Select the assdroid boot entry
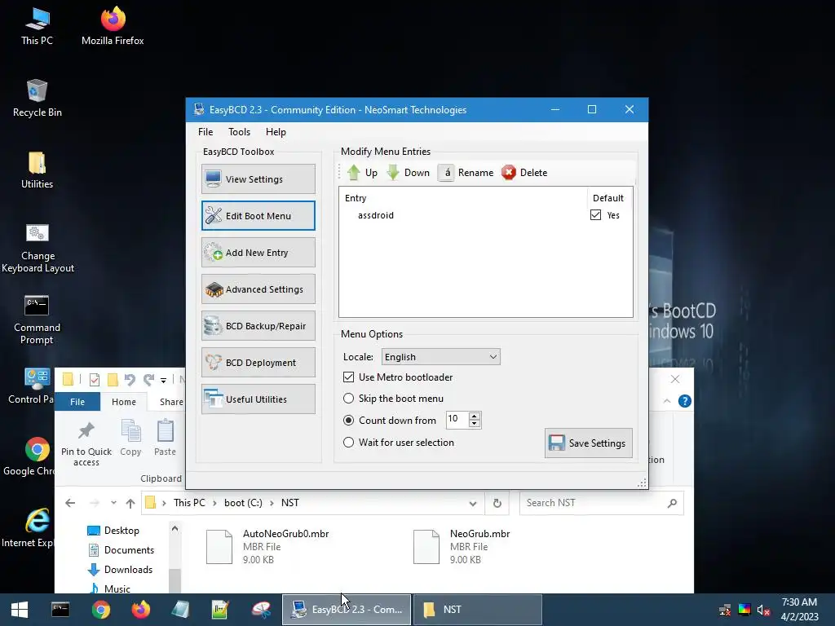This screenshot has height=626, width=835. [x=375, y=215]
